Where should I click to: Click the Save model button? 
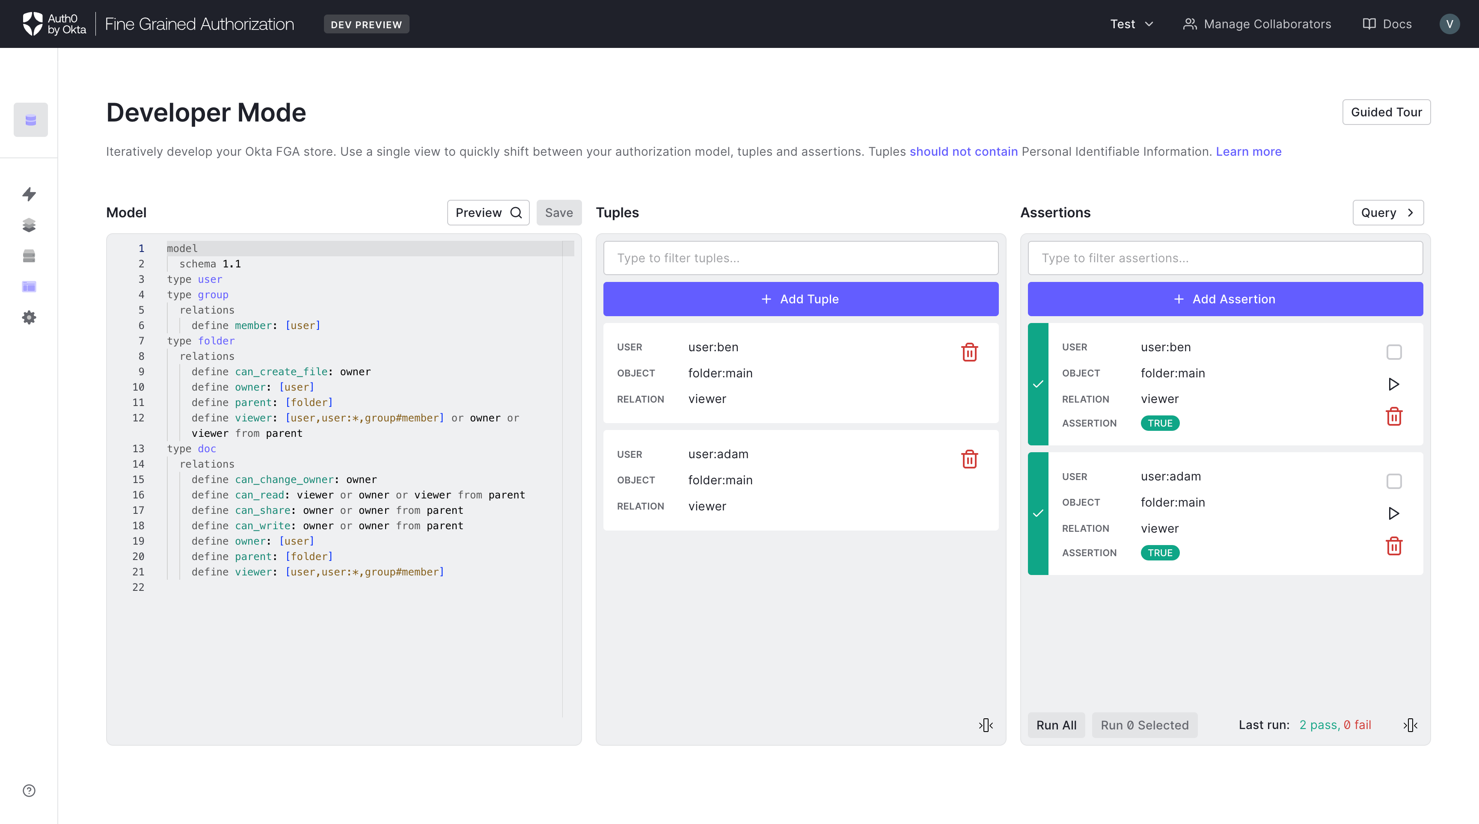pos(558,212)
